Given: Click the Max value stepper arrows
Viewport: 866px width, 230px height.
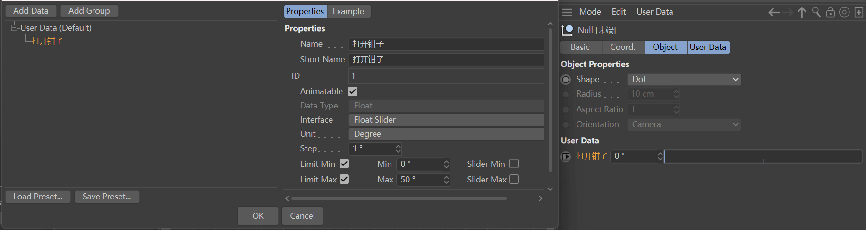Looking at the screenshot, I should 446,180.
